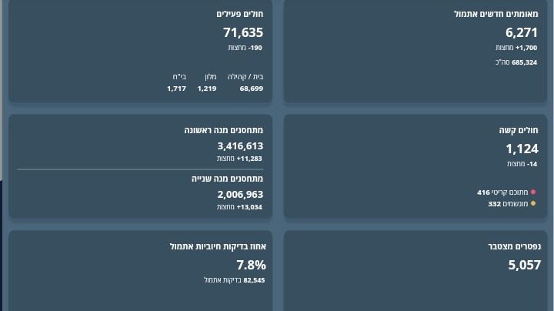Click the 5,057 cumulative deaths number
Screen dimensions: 554x311
[524, 265]
